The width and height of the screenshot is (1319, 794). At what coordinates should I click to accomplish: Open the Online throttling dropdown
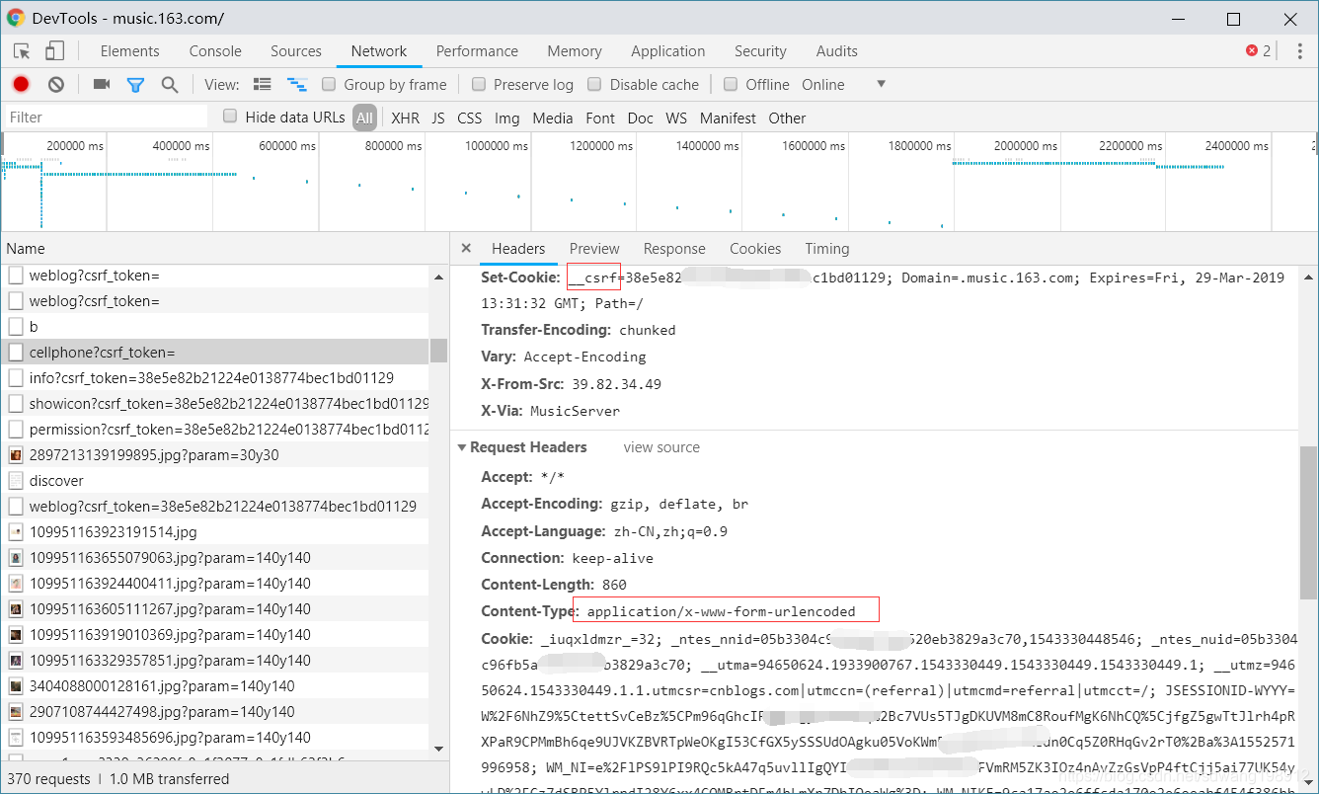tap(844, 85)
